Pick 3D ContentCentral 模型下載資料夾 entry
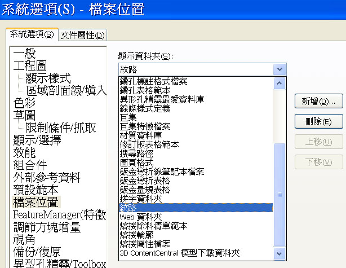This screenshot has width=346, height=268. pyautogui.click(x=196, y=253)
